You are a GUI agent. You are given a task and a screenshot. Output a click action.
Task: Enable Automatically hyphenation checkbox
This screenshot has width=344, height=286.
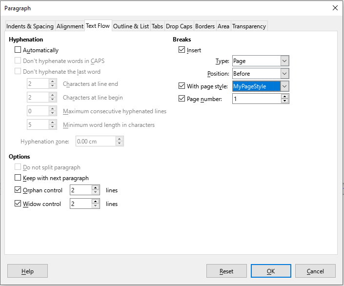pyautogui.click(x=18, y=50)
